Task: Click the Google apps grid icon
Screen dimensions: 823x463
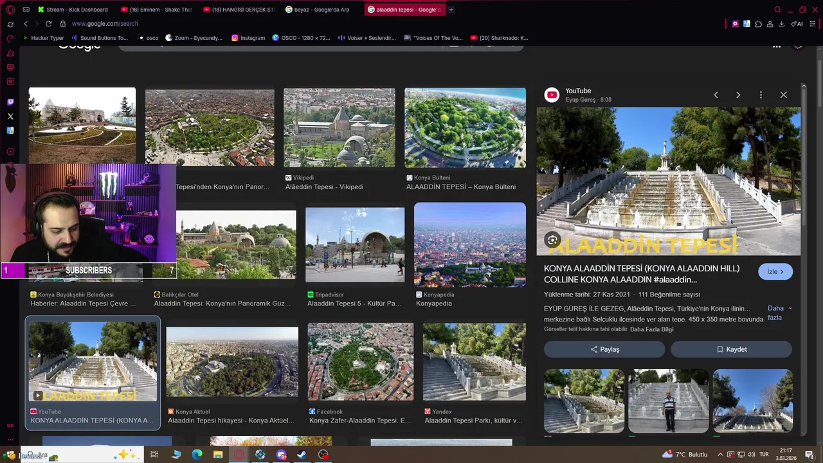Action: pos(777,46)
